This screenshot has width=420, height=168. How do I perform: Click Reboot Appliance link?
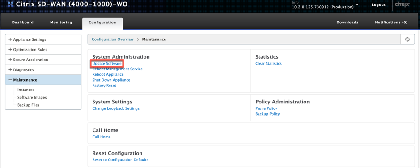(108, 74)
